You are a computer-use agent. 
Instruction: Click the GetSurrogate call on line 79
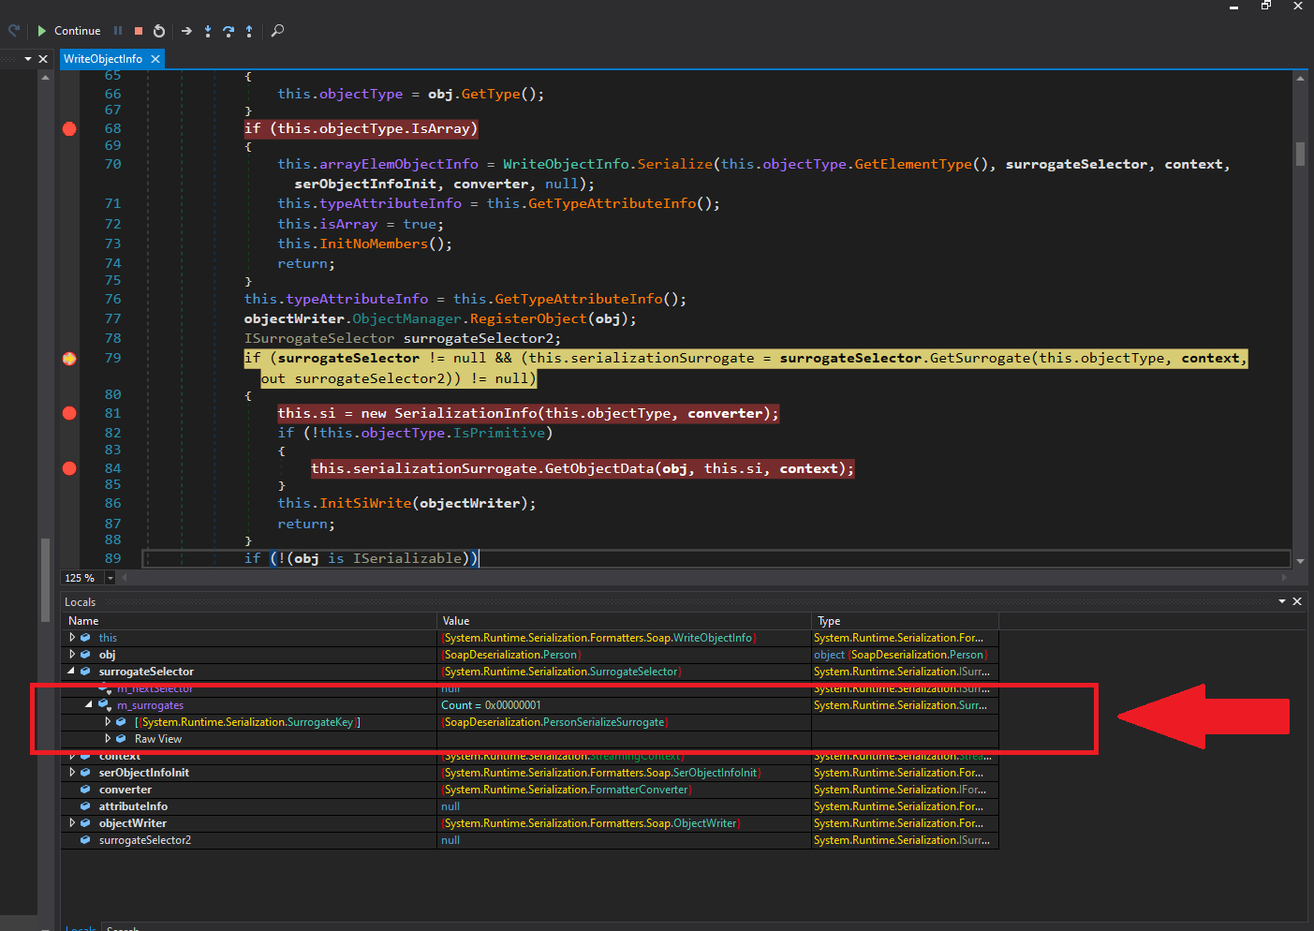tap(980, 358)
